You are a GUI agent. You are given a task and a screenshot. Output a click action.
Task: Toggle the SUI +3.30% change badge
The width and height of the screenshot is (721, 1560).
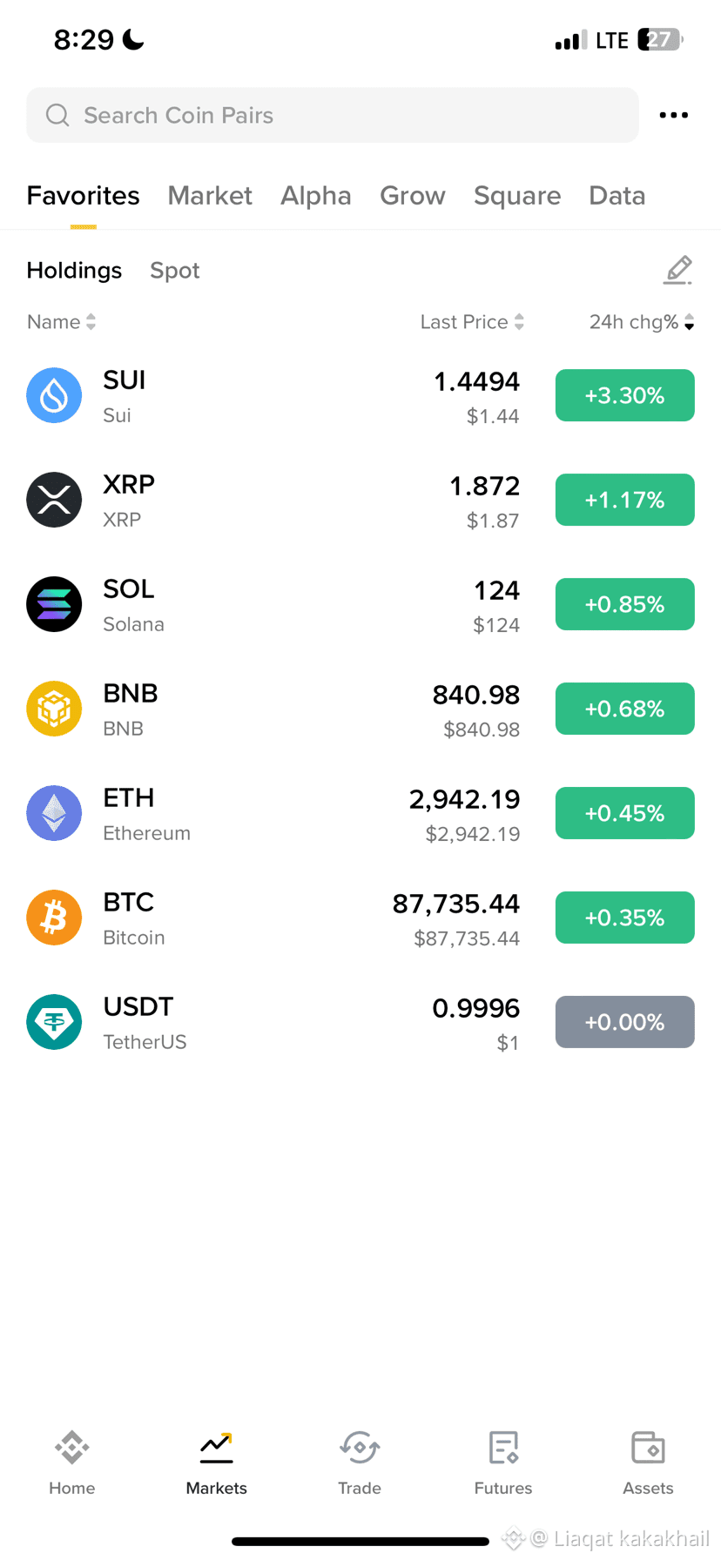(625, 395)
